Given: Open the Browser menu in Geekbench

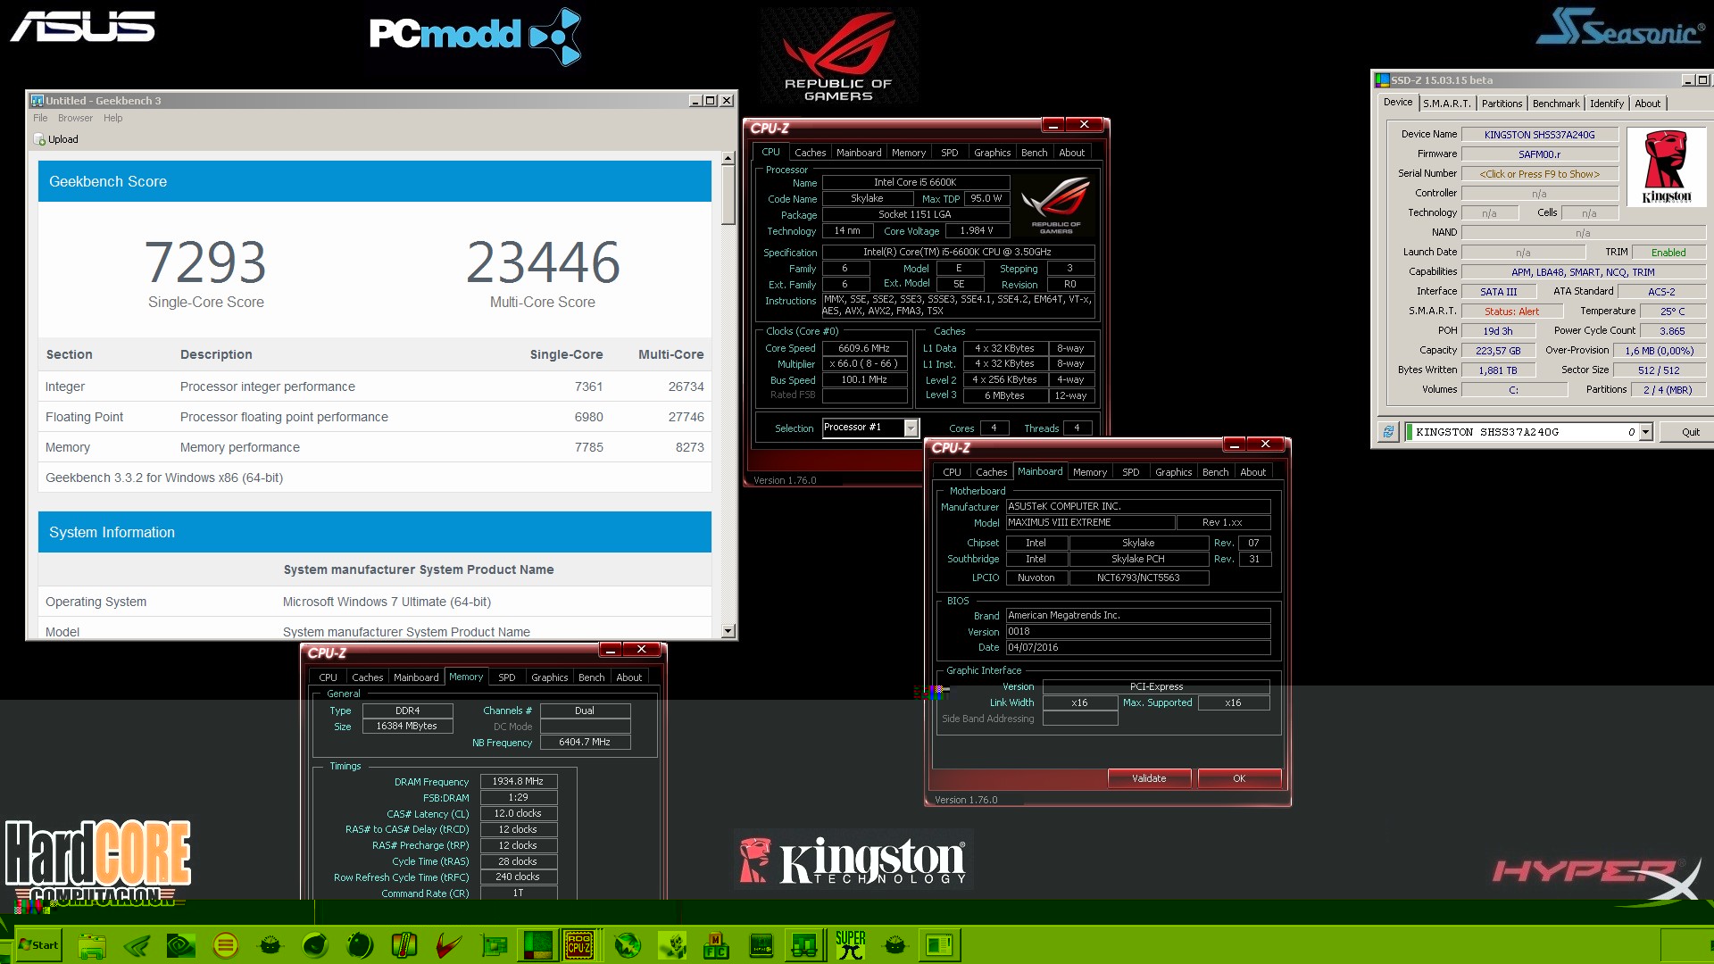Looking at the screenshot, I should click(75, 118).
